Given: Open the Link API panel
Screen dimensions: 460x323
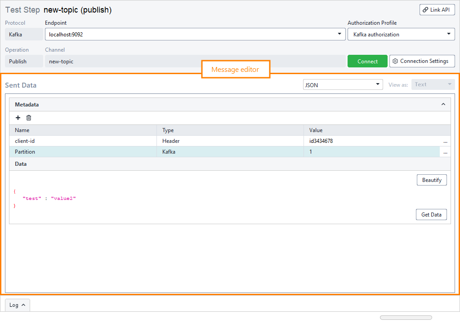Looking at the screenshot, I should [x=437, y=9].
